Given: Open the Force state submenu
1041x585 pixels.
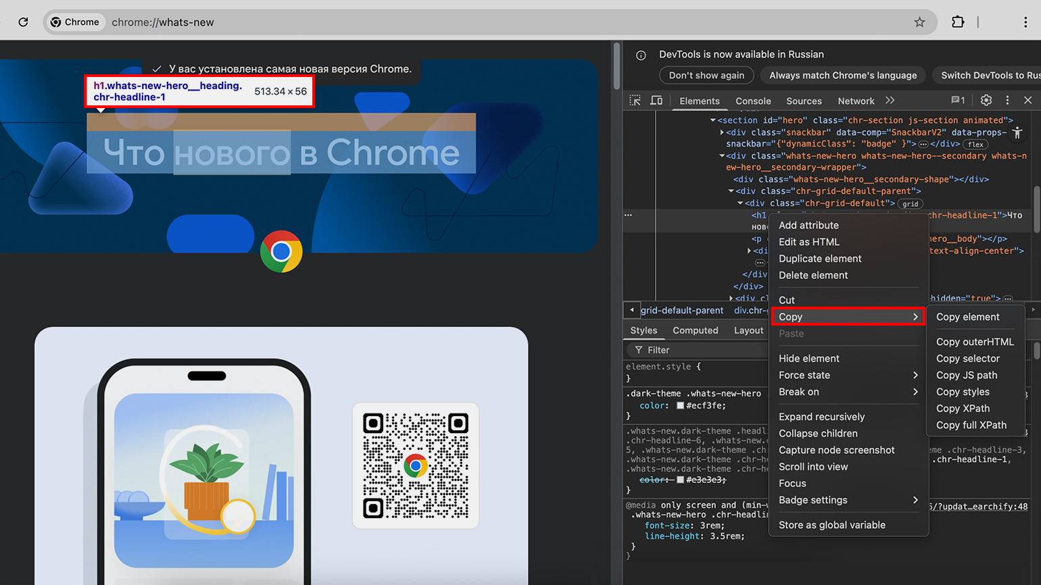Looking at the screenshot, I should tap(848, 375).
